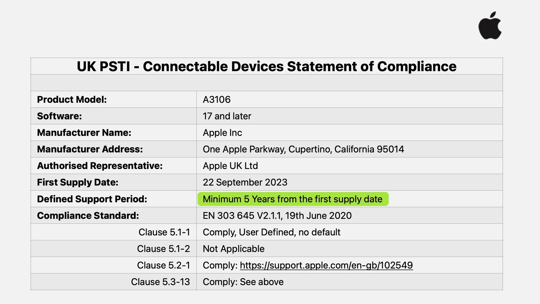Click the Not Applicable value

pyautogui.click(x=233, y=249)
